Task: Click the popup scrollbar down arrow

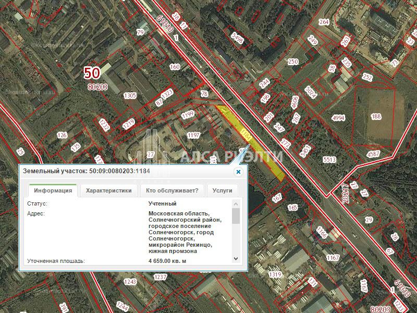Action: (236, 258)
